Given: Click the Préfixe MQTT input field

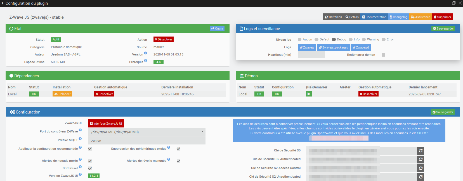Looking at the screenshot, I should [x=147, y=141].
